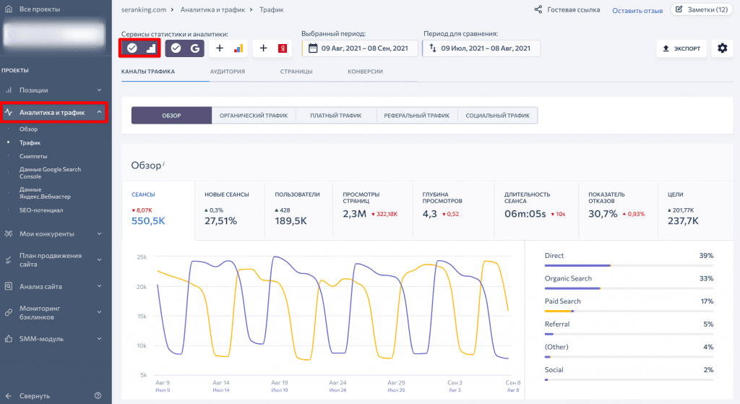Add the Google Analytics chart service
The width and height of the screenshot is (740, 404).
[229, 48]
